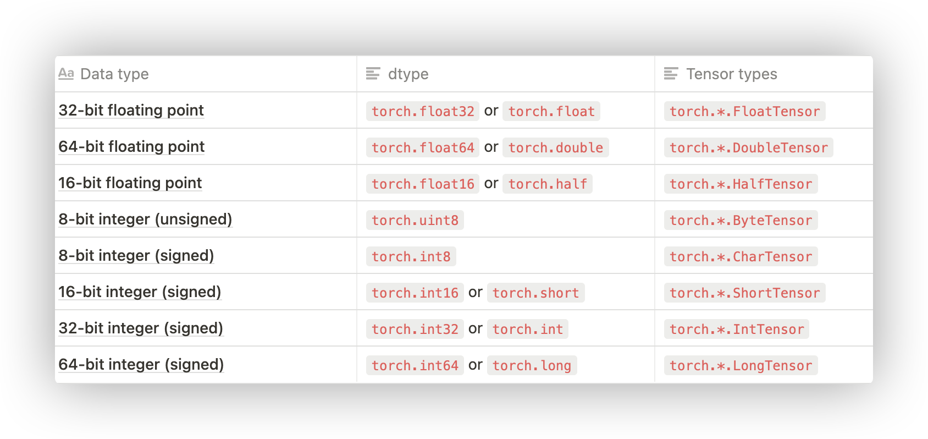Screen dimensions: 928x439
Task: Click the torch.double code tag
Action: [556, 147]
